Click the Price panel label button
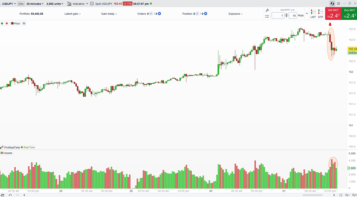The height and width of the screenshot is (197, 357). click(x=15, y=23)
